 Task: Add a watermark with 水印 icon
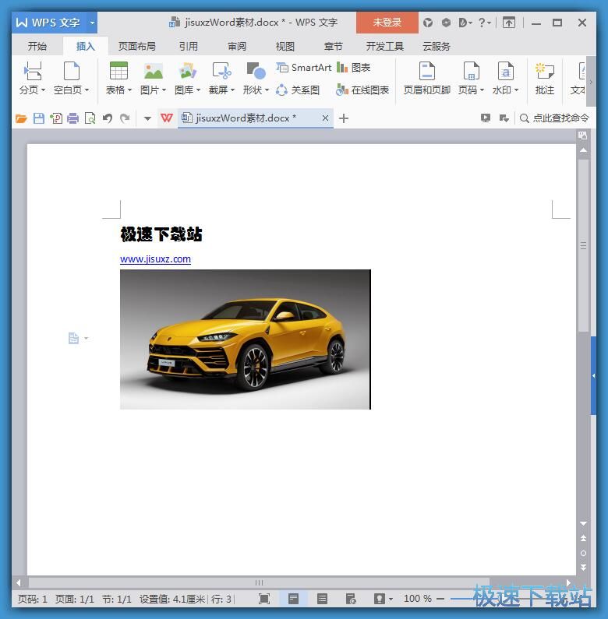(x=506, y=72)
